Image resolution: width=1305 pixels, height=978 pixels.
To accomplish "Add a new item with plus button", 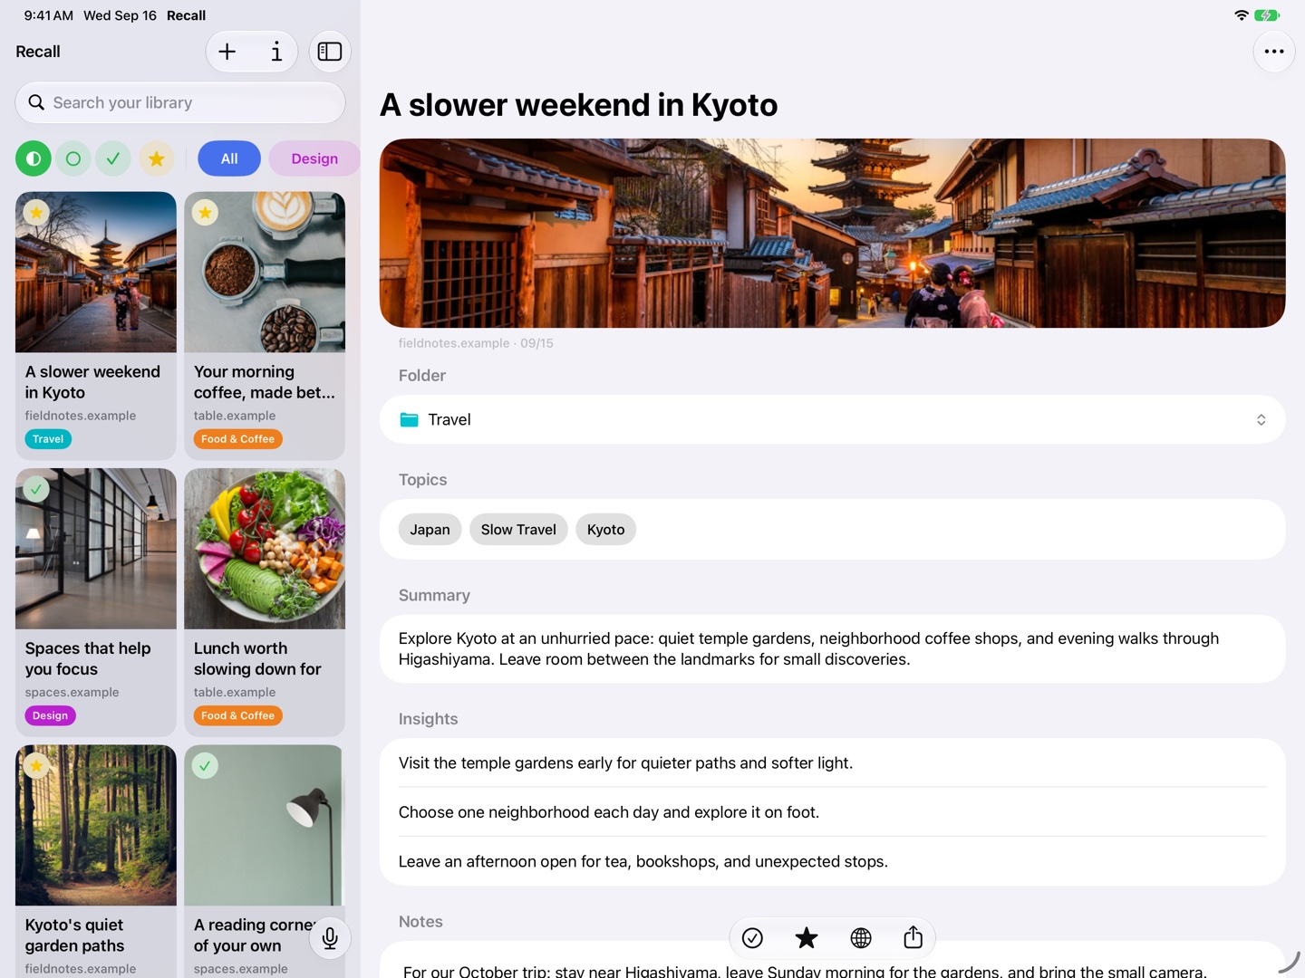I will pos(227,52).
